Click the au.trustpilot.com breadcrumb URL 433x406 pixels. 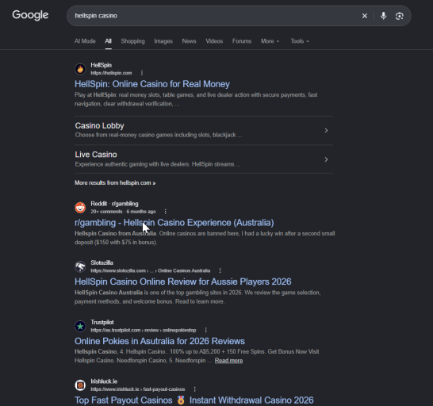pyautogui.click(x=144, y=330)
